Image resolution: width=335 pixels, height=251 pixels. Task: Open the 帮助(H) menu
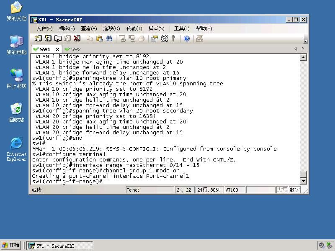pos(204,28)
